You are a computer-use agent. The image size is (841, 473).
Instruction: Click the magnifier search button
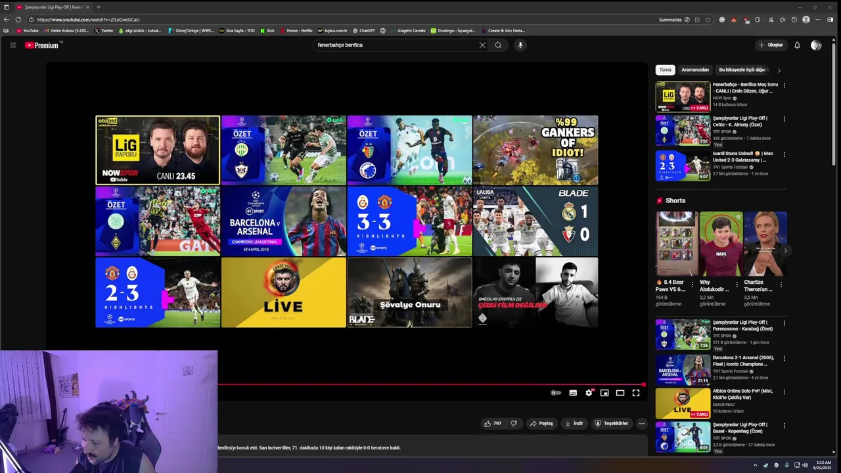[498, 45]
